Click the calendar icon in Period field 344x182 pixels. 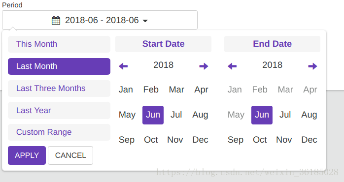(x=56, y=20)
